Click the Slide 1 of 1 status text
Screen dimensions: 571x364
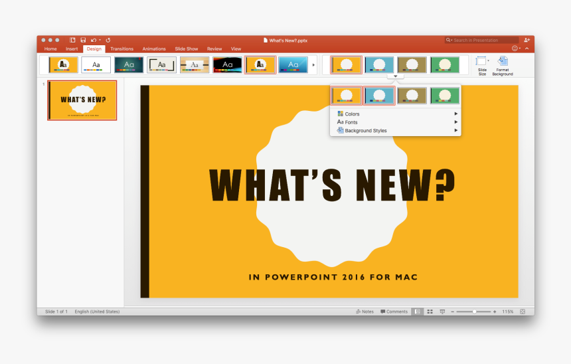[x=56, y=312]
